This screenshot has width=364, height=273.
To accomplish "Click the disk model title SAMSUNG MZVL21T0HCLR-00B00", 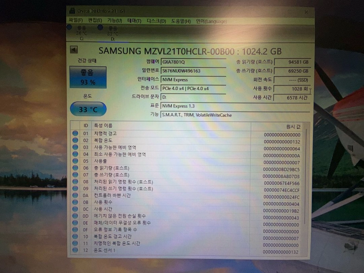I will pos(167,51).
